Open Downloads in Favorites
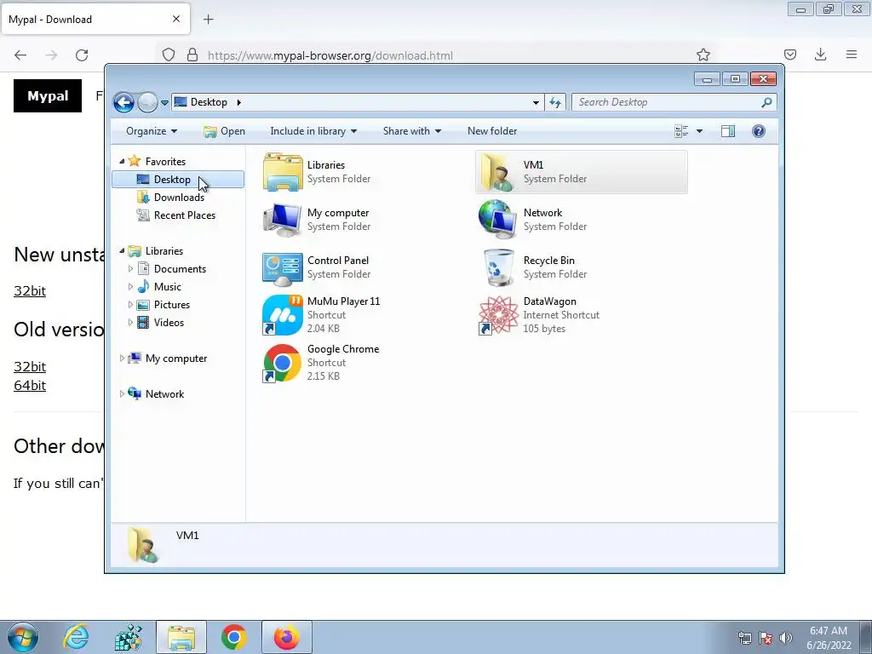Screen dimensions: 872x654 (x=178, y=198)
